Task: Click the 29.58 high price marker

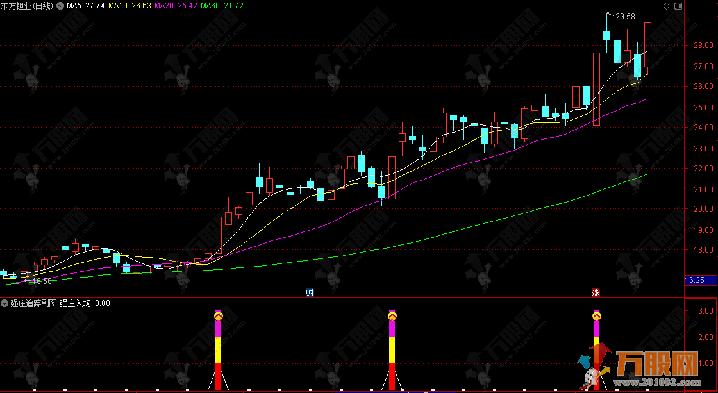Action: [x=624, y=17]
